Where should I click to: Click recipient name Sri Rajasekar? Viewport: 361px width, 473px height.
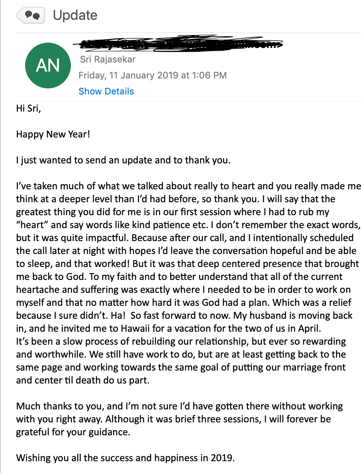(x=108, y=59)
